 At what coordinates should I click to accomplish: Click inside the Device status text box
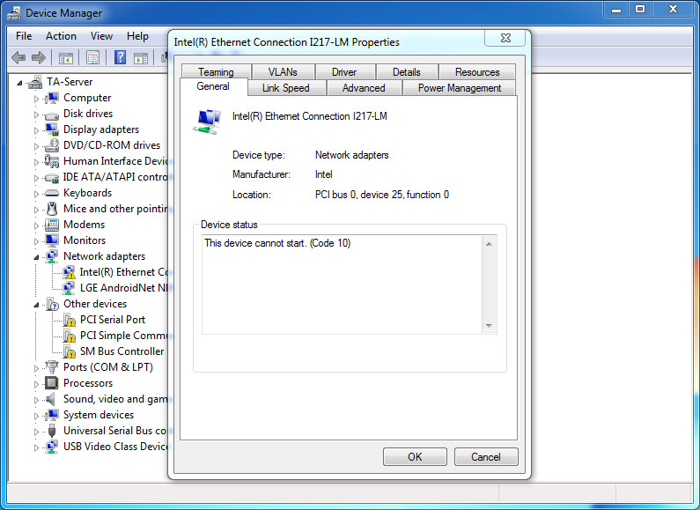click(x=342, y=285)
